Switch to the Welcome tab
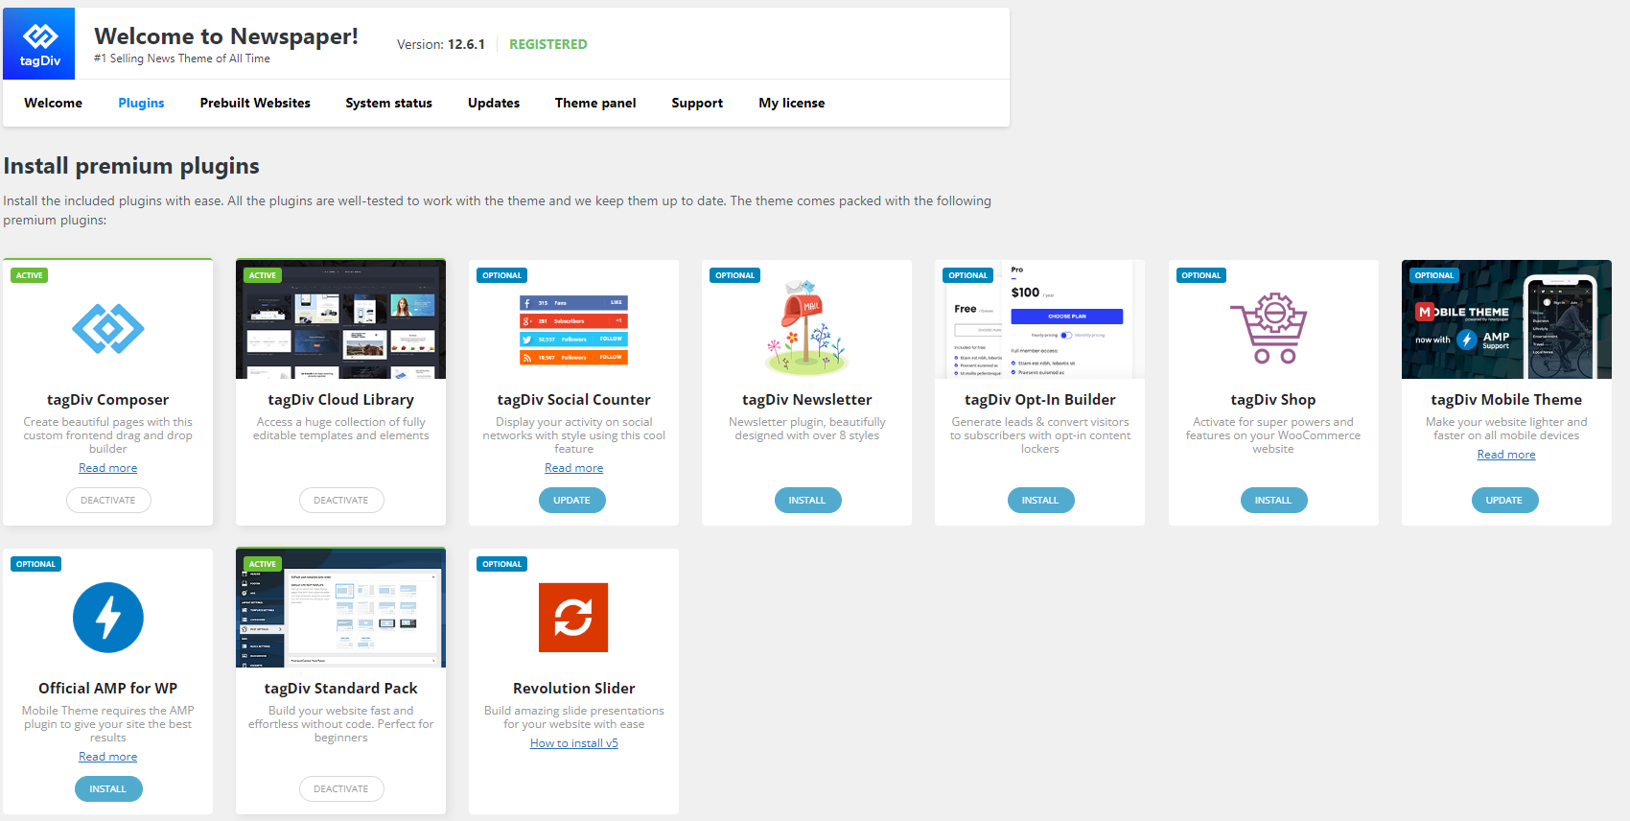 coord(53,103)
